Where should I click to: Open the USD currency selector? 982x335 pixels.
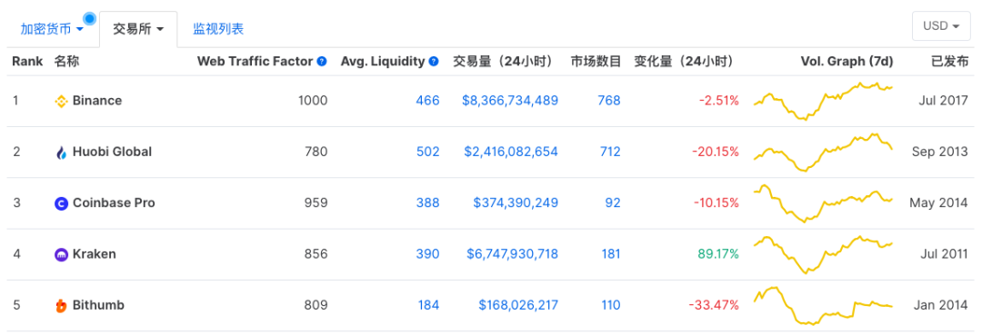(x=941, y=26)
